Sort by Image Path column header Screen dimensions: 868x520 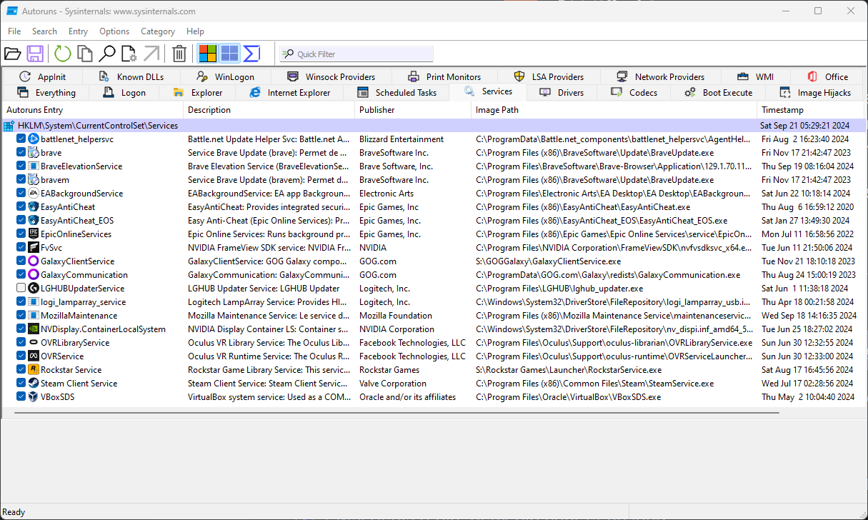pyautogui.click(x=614, y=110)
